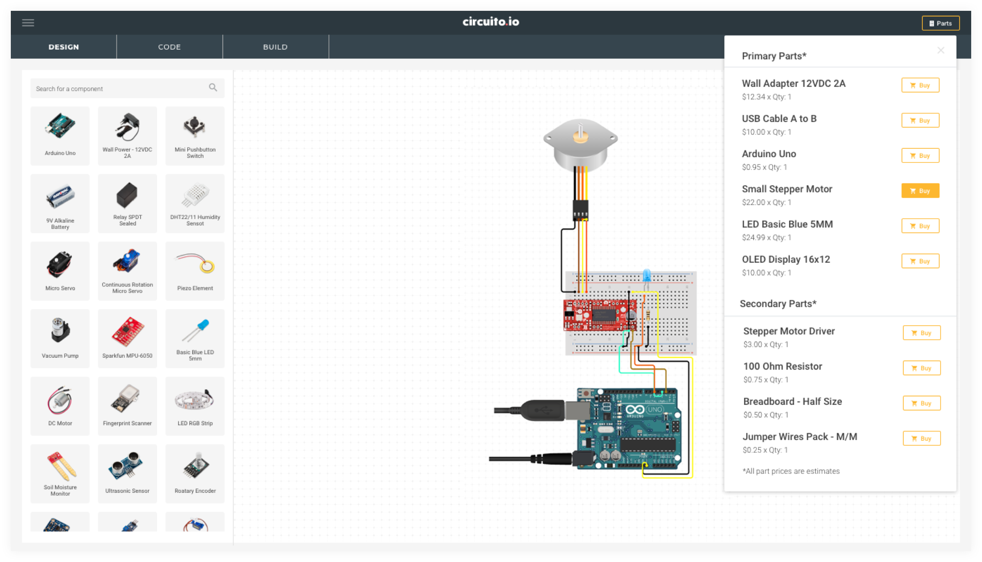Go to the DESIGN tab

pos(64,47)
